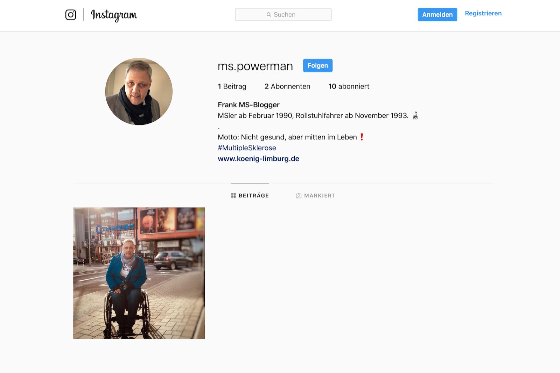Click the Instagram wordmark logo

pyautogui.click(x=114, y=15)
